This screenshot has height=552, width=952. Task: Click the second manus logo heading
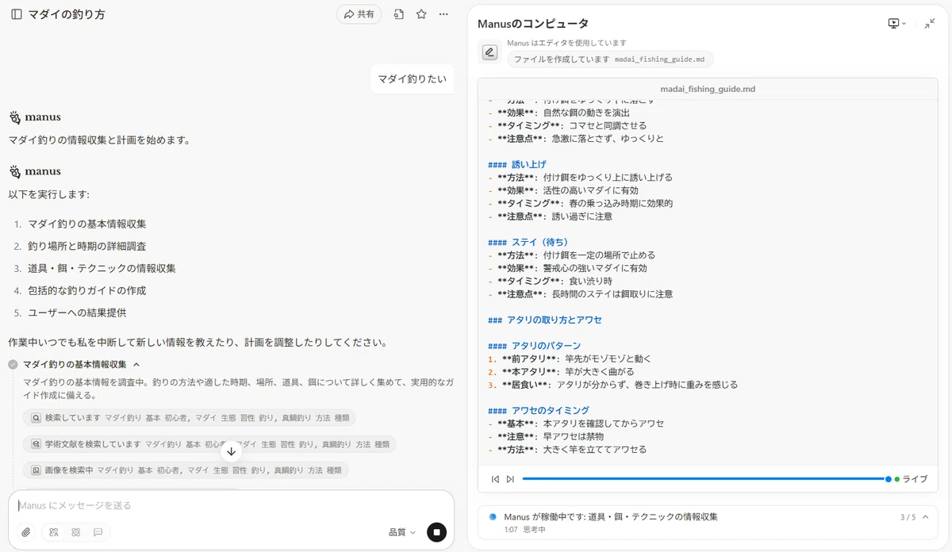click(35, 171)
